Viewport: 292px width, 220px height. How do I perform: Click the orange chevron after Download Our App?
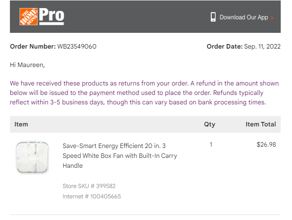tap(272, 18)
